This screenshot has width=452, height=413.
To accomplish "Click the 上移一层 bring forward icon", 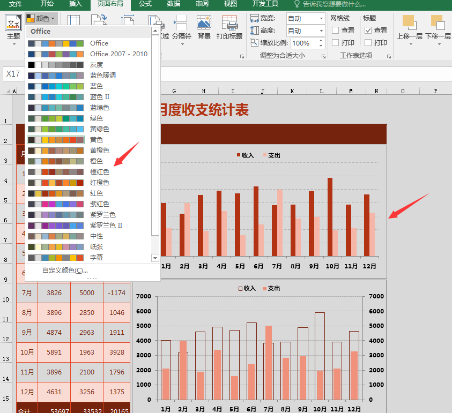I will pyautogui.click(x=409, y=22).
